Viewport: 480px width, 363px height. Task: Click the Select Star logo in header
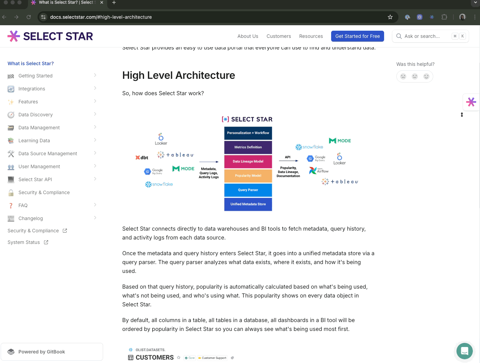click(x=50, y=36)
